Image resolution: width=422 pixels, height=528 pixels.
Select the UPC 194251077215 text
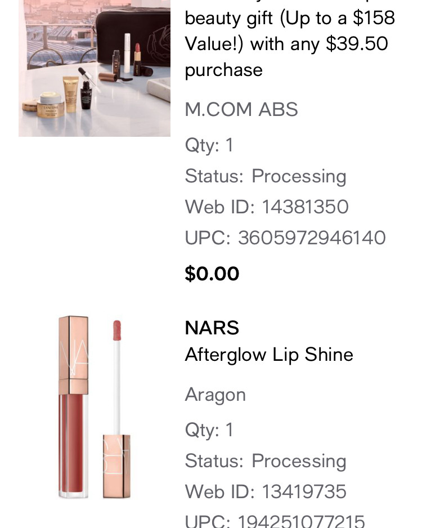click(x=275, y=521)
